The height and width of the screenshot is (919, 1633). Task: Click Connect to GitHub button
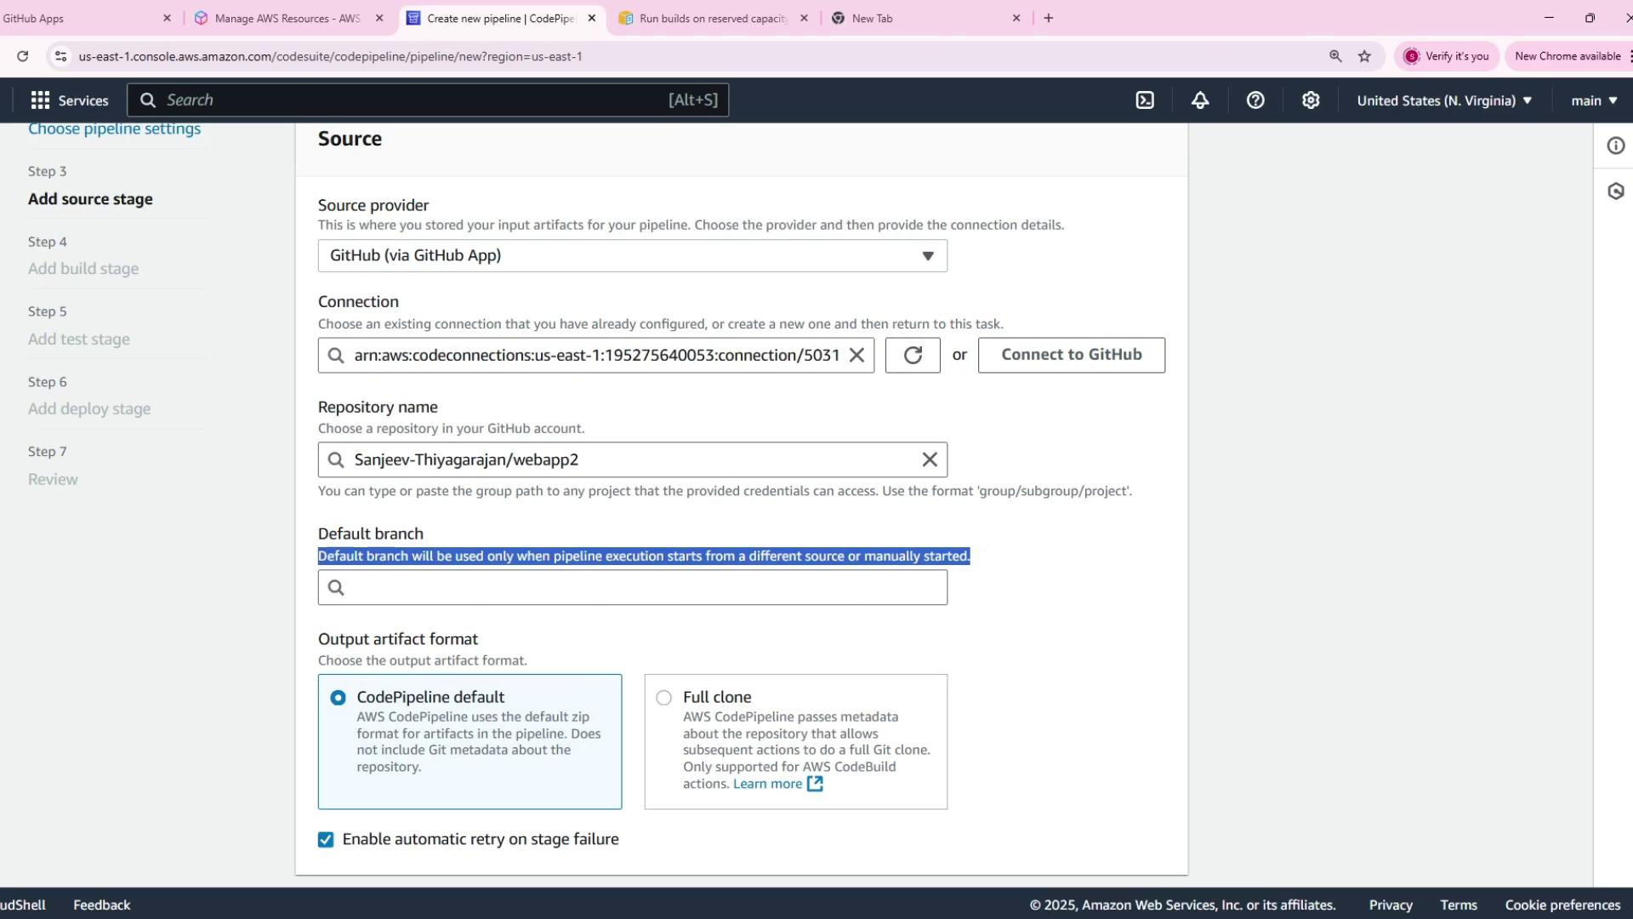point(1072,355)
